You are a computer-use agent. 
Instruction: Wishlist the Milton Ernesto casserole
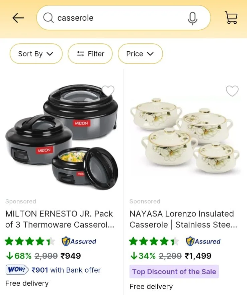click(x=108, y=90)
